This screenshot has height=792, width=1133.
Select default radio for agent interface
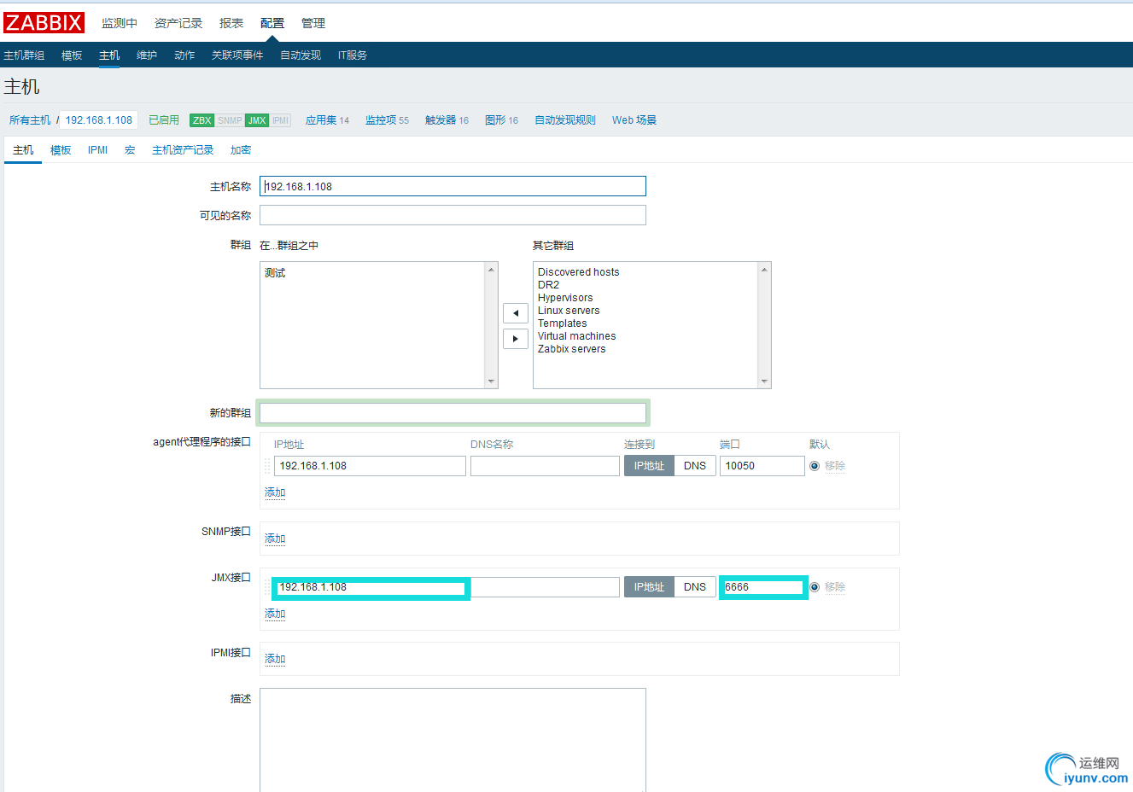(x=815, y=466)
